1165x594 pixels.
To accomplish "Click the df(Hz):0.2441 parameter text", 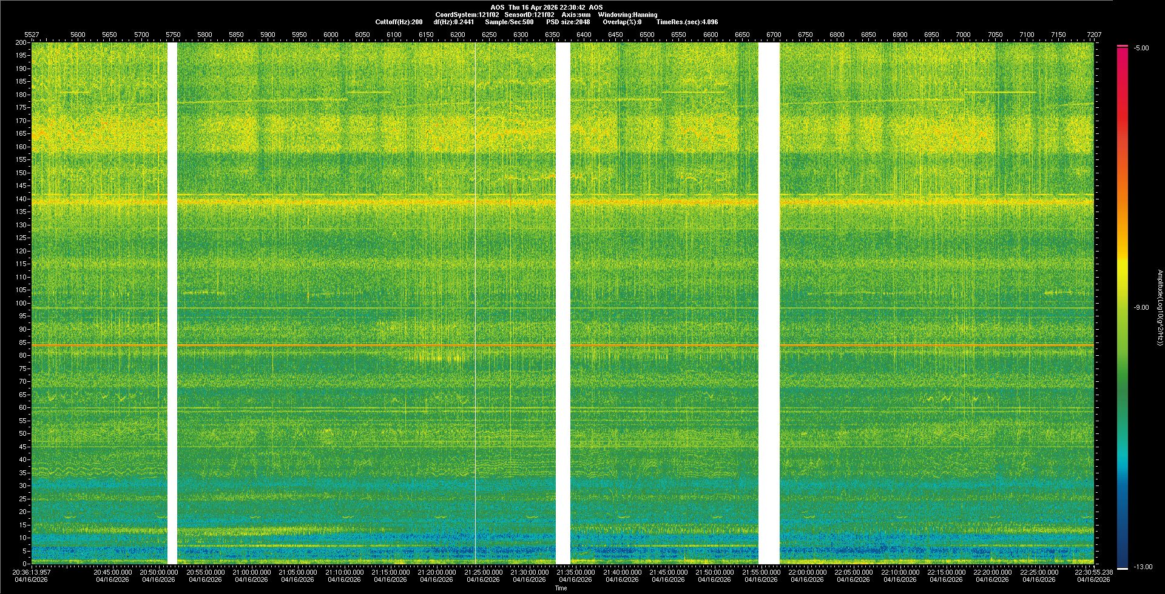I will coord(454,22).
